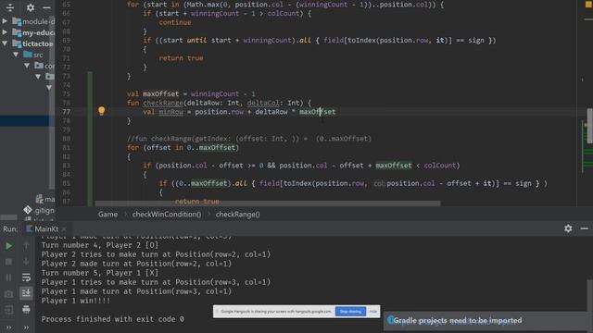Hide the Run tool window with minus icon
This screenshot has width=593, height=333.
click(585, 228)
